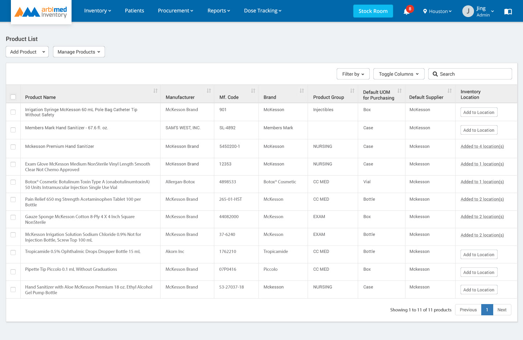523x340 pixels.
Task: Open the Toggle Columns dropdown
Action: click(399, 74)
